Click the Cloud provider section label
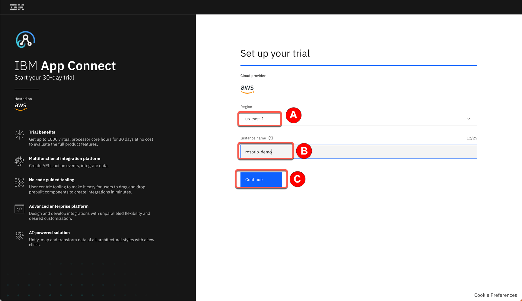522x301 pixels. (x=253, y=76)
